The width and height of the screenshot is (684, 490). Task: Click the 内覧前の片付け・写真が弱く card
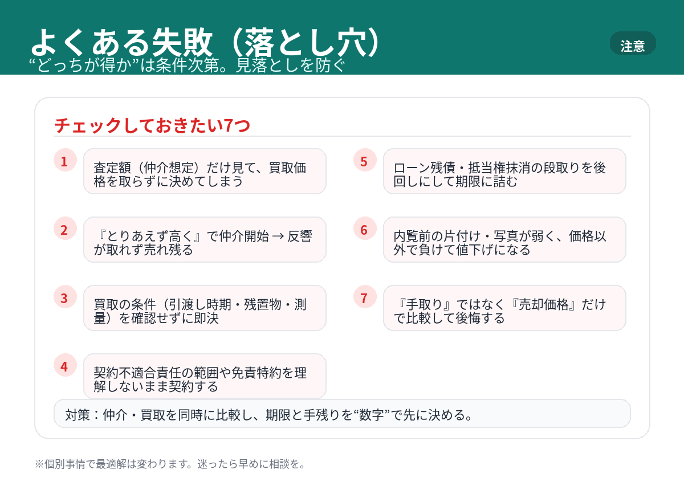[504, 240]
